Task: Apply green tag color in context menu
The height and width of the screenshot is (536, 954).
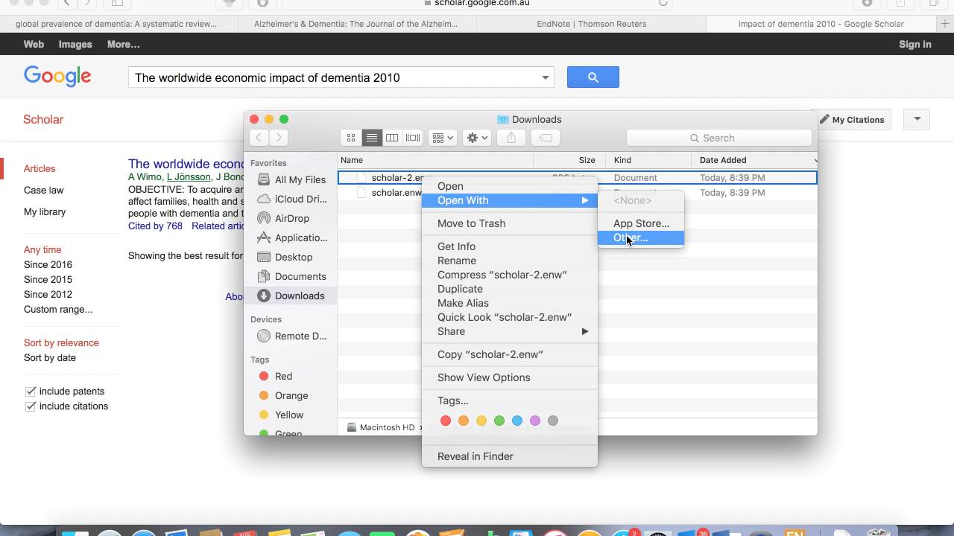Action: (x=499, y=421)
